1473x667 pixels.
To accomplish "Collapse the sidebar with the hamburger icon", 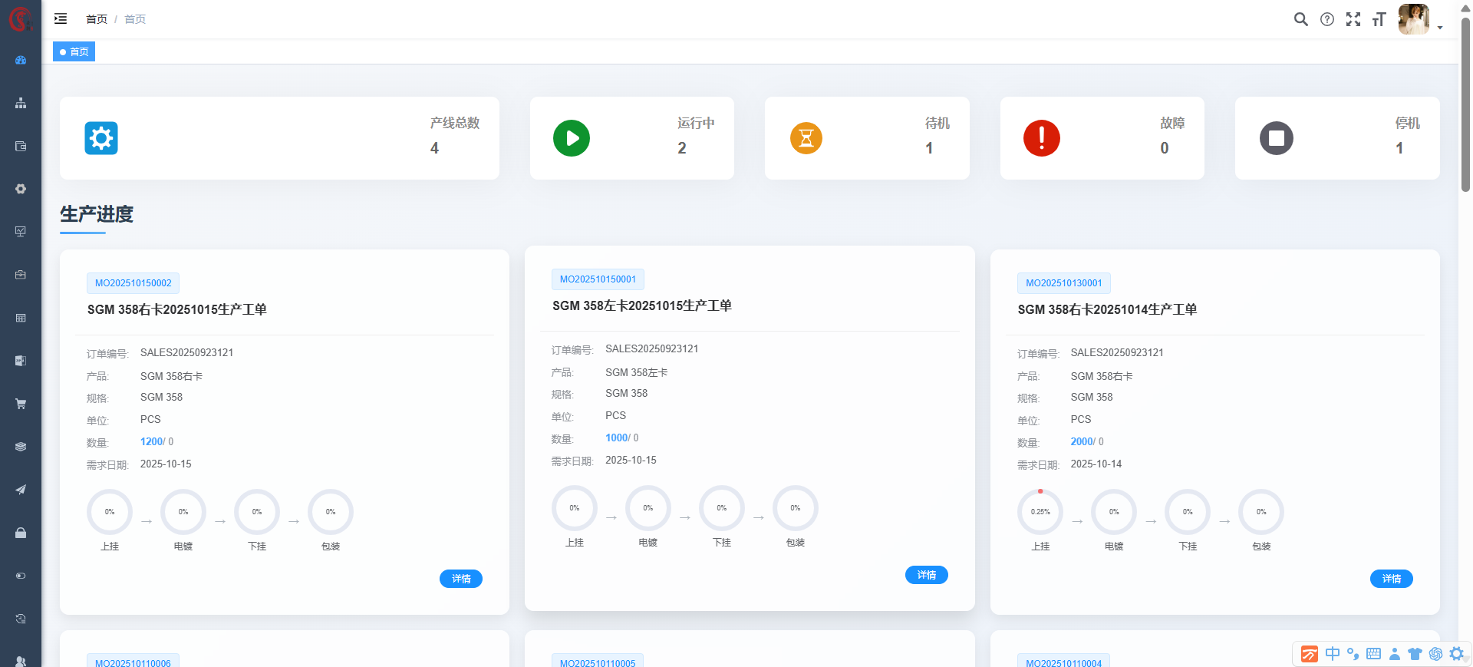I will (61, 18).
